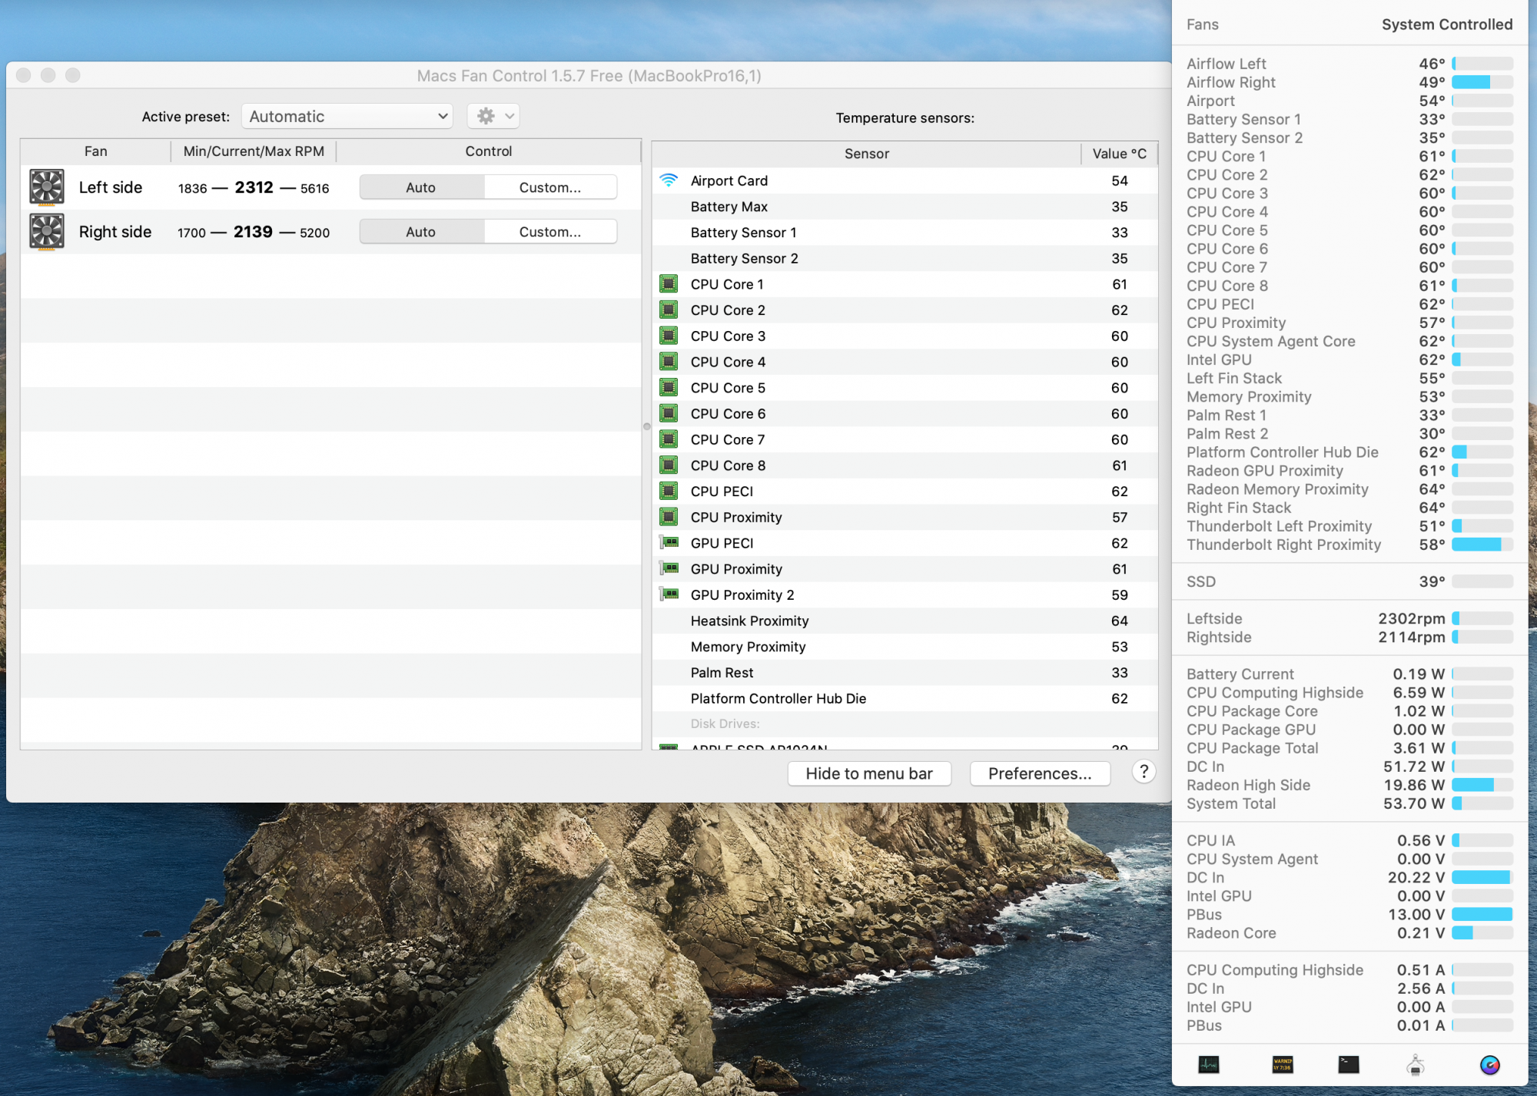Click the graphics card icon beside GPU Proximity 2
This screenshot has height=1096, width=1537.
(x=669, y=594)
